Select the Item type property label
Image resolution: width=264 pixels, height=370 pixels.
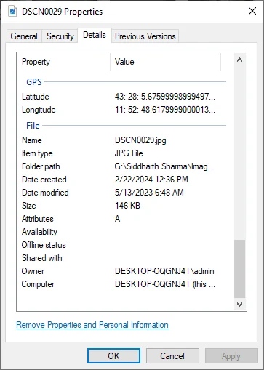[37, 153]
